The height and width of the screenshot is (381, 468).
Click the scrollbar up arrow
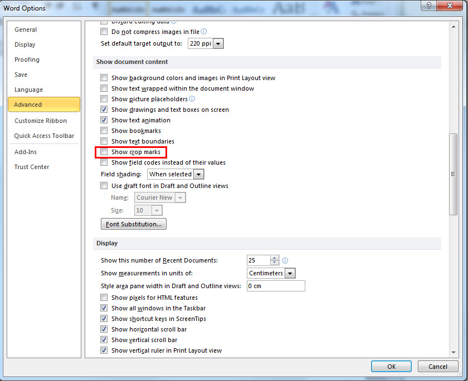454,27
